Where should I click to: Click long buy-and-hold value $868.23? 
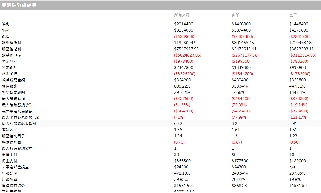click(x=239, y=186)
